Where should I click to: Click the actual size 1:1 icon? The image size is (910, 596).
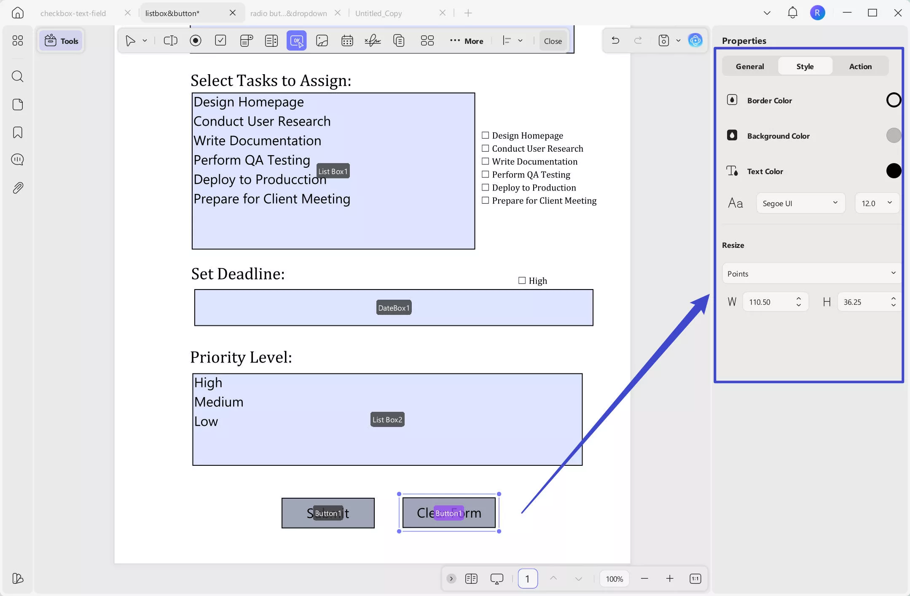click(x=695, y=579)
